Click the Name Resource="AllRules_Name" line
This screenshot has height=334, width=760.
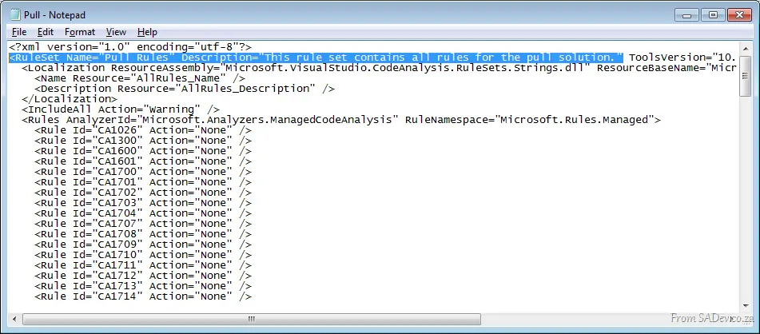coord(140,78)
